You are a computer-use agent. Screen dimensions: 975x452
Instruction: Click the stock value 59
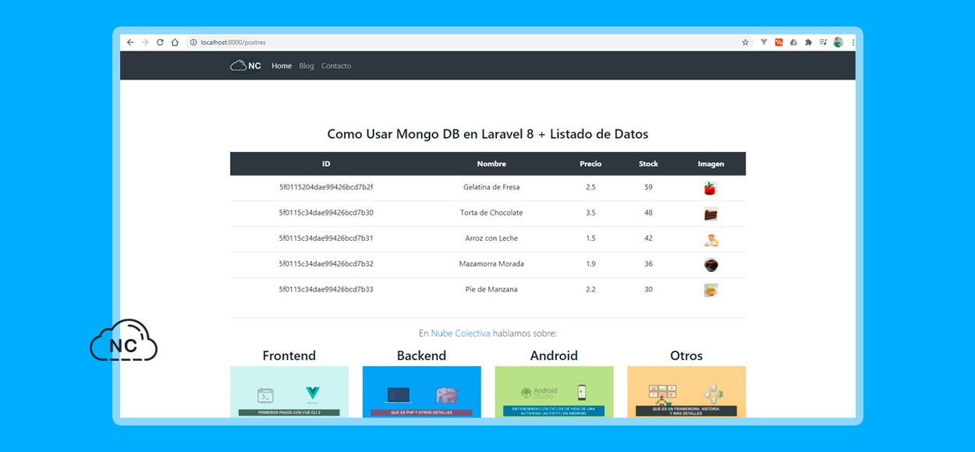(x=648, y=187)
